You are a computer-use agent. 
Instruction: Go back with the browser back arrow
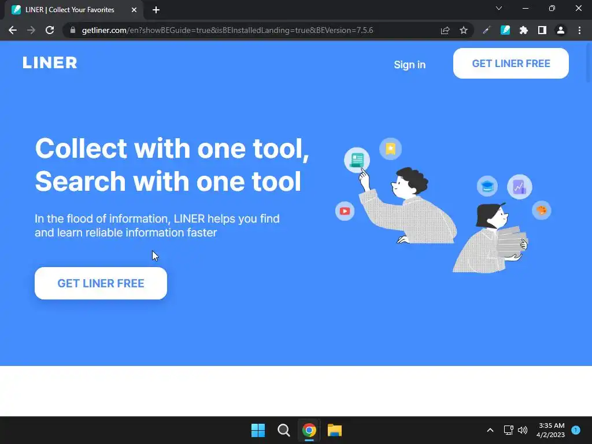13,30
